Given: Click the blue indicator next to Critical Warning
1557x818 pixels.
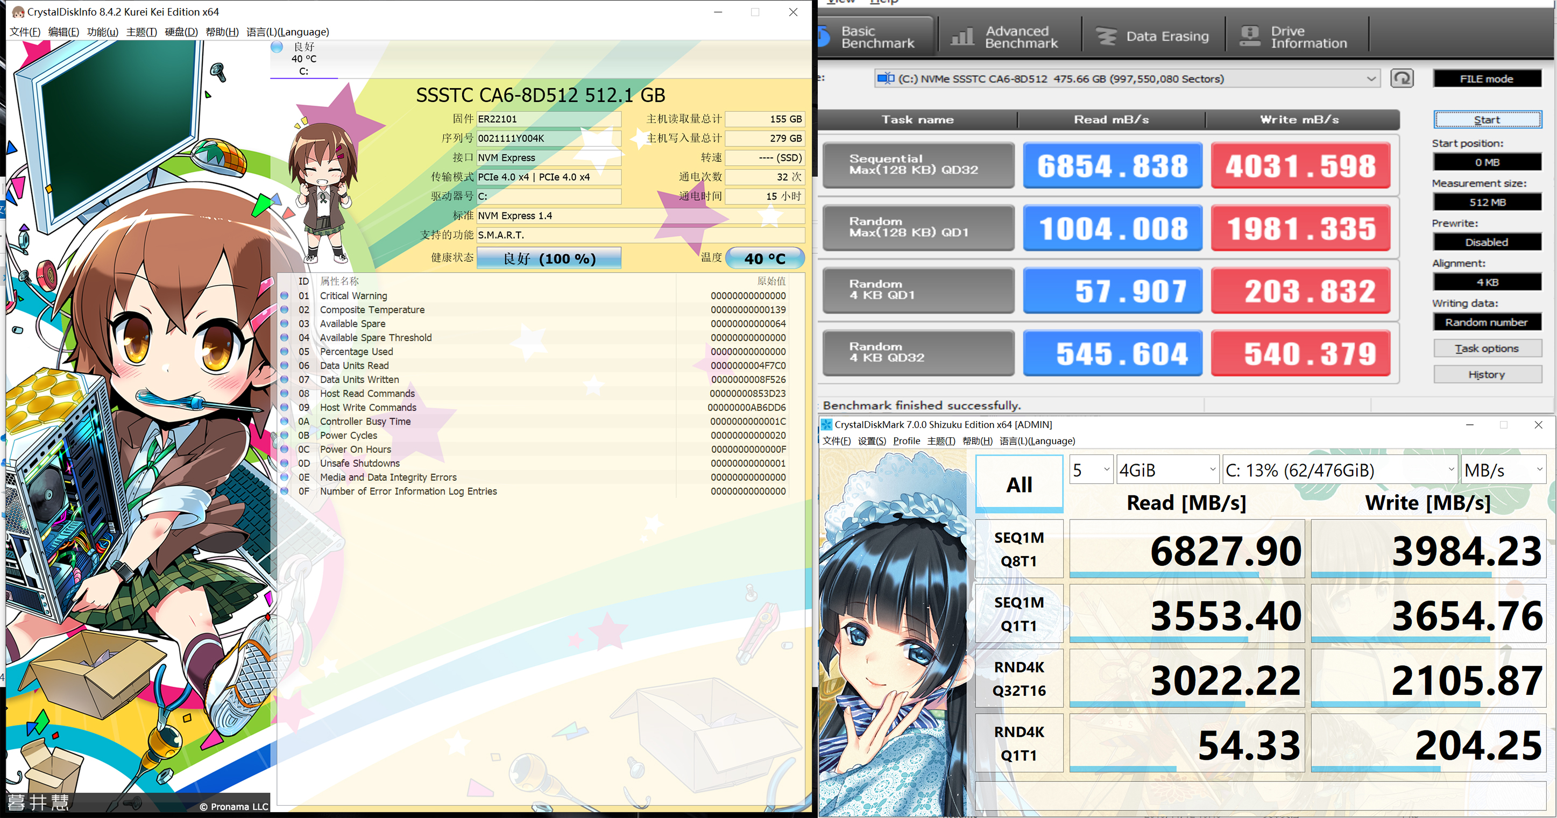Looking at the screenshot, I should point(285,295).
